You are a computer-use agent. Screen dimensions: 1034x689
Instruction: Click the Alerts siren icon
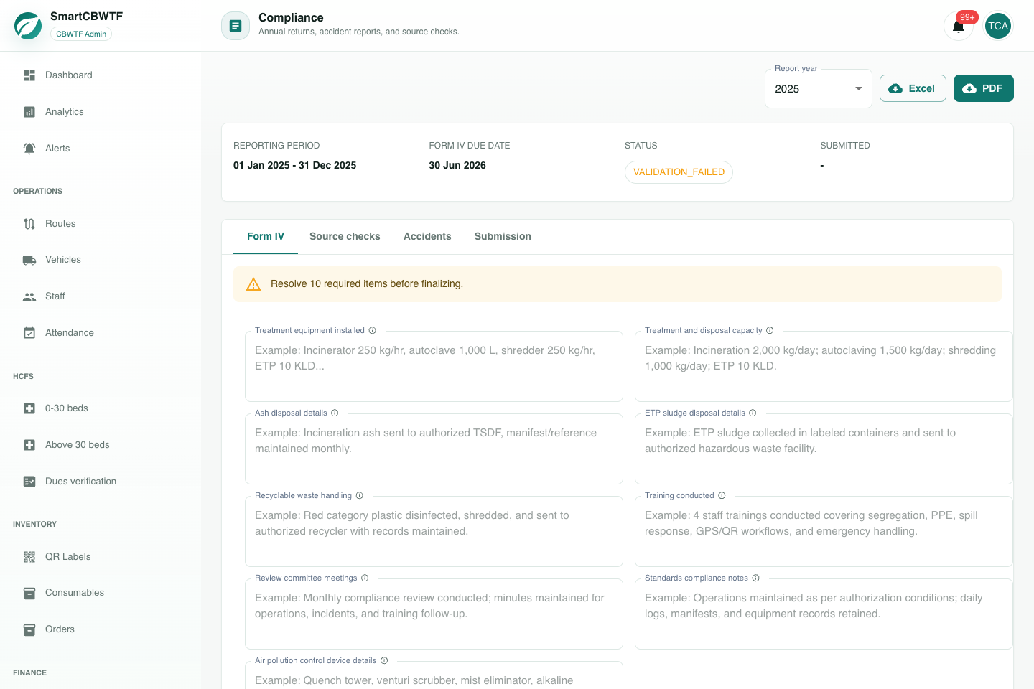29,149
